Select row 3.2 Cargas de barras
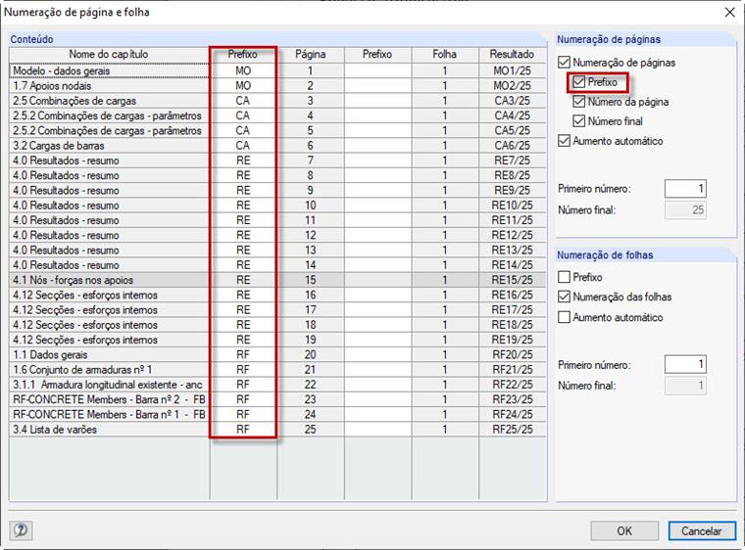Viewport: 745px width, 550px height. pyautogui.click(x=109, y=146)
